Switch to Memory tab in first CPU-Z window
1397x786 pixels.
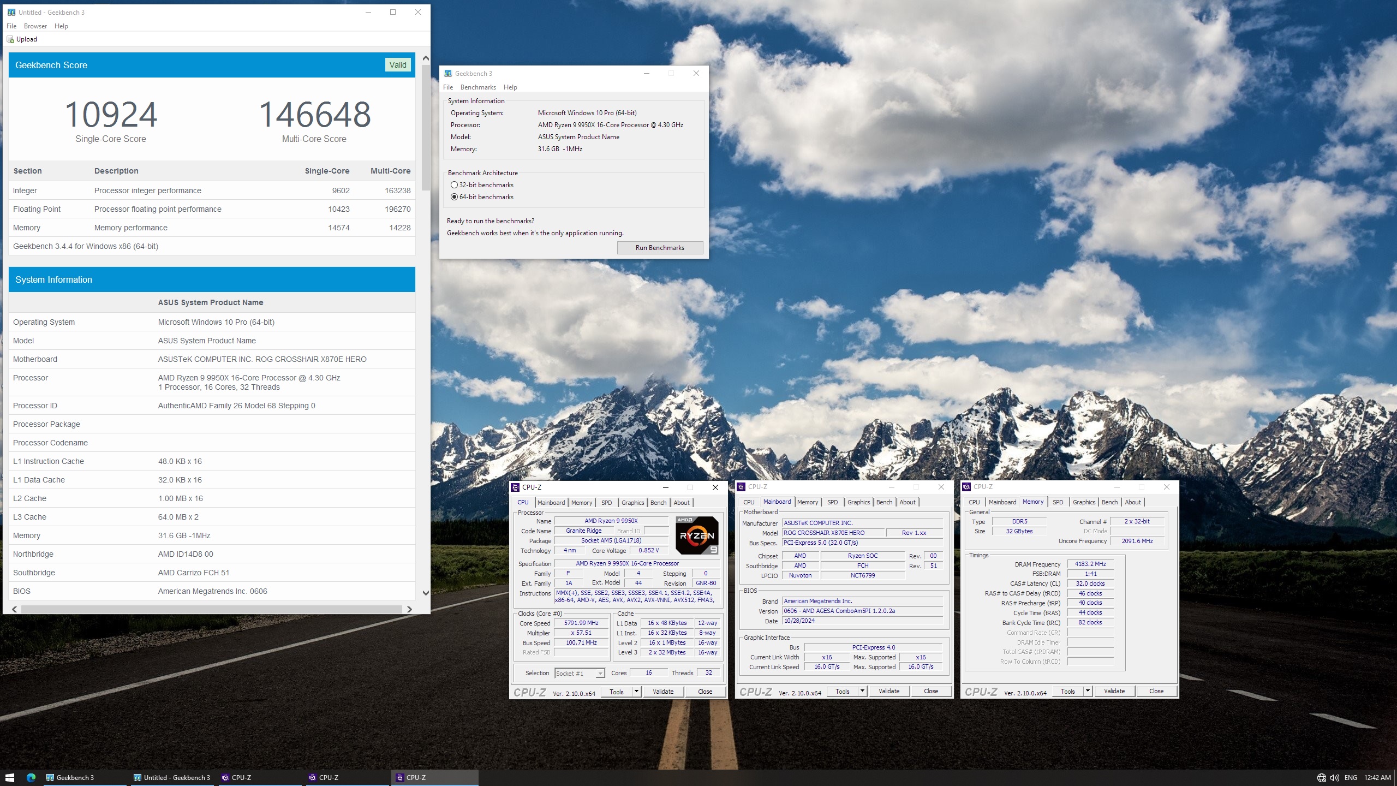(582, 503)
